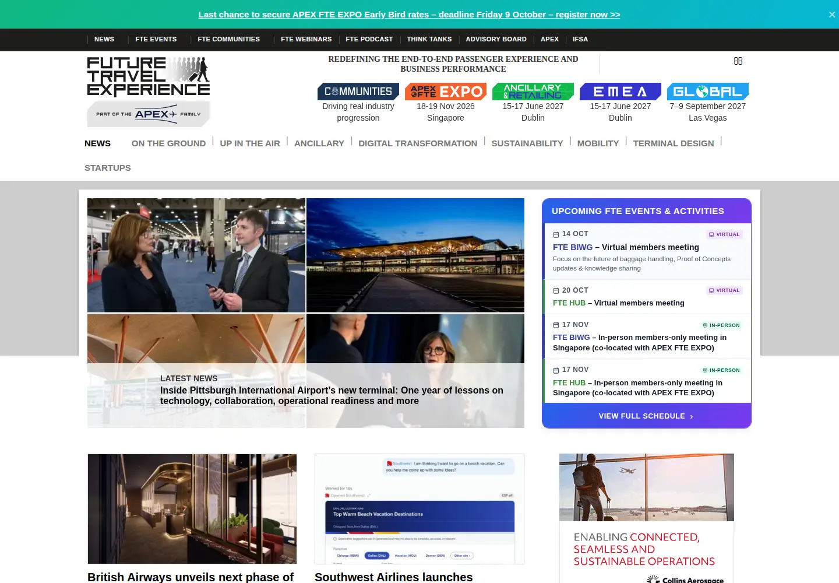Click the placeholder glyph icon in the header
The image size is (839, 583).
coord(738,61)
